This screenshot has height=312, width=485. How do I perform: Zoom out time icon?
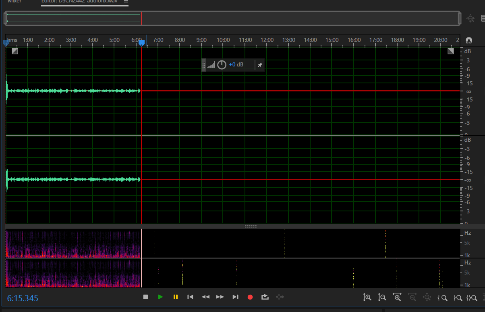point(412,298)
